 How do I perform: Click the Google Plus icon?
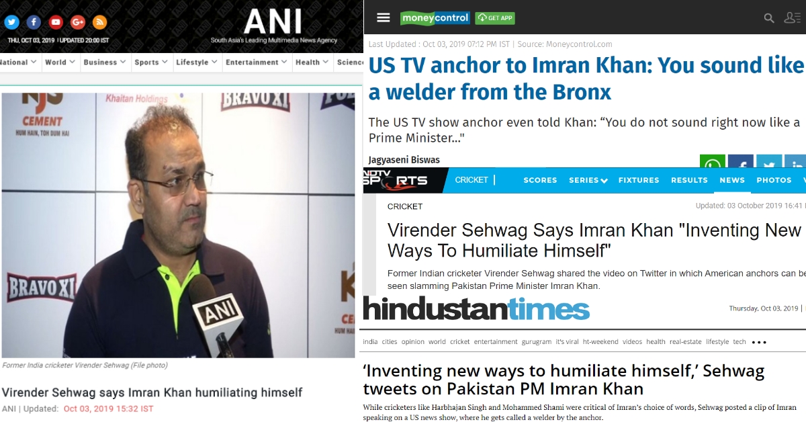78,22
